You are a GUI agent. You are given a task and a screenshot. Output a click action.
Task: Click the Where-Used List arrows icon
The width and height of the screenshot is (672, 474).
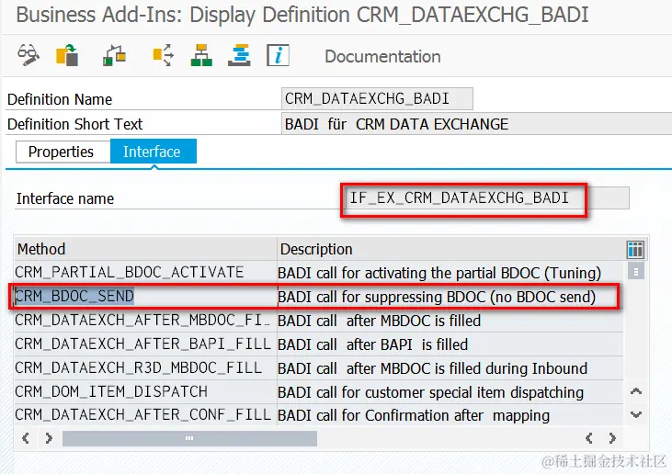pos(164,55)
